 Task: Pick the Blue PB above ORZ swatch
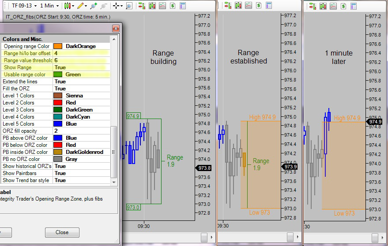click(58, 138)
